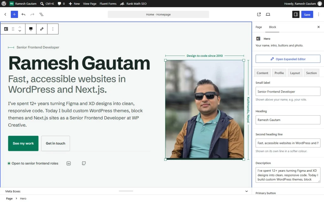Click View Page in admin bar

tap(90, 3)
